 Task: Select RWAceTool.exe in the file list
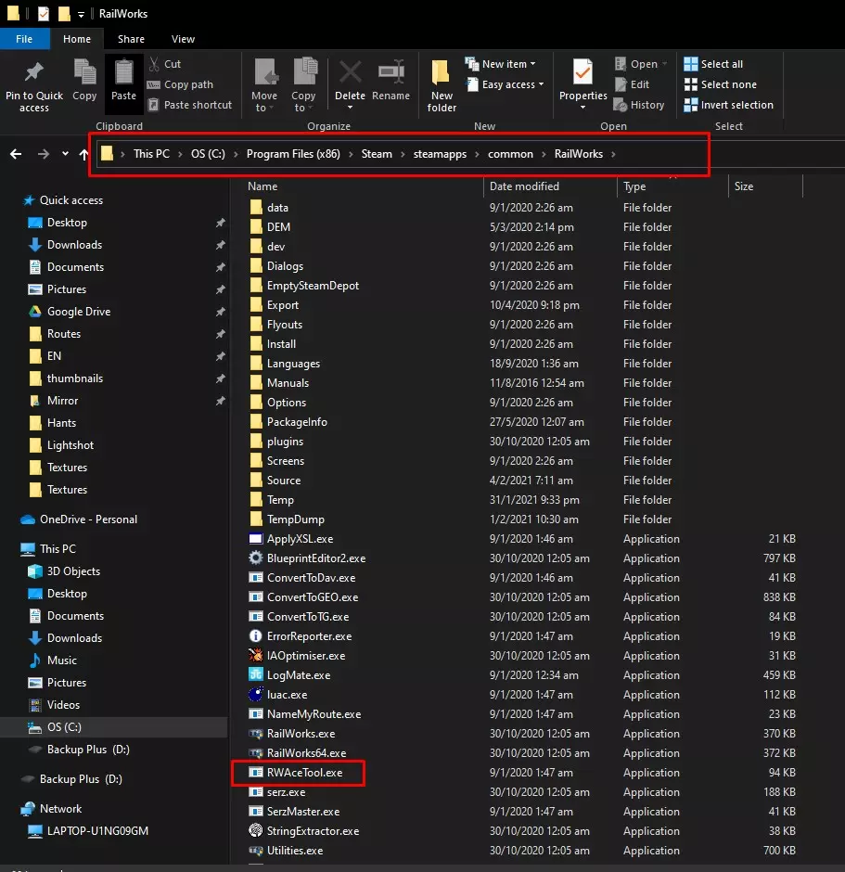304,773
